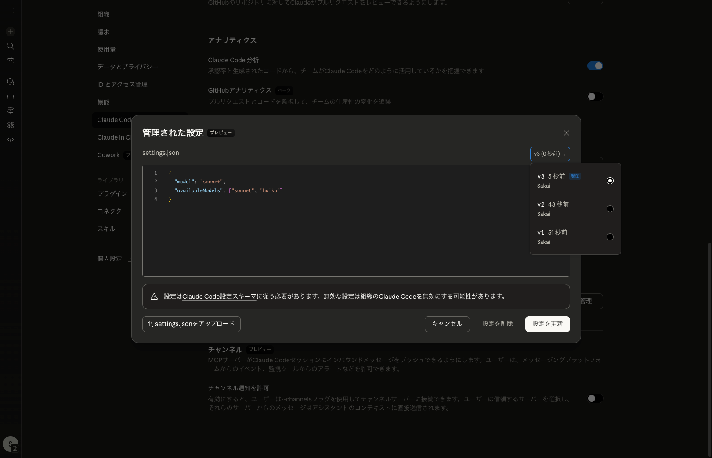Screen dimensions: 712x458
Task: Click 設定を削除 button
Action: [497, 324]
